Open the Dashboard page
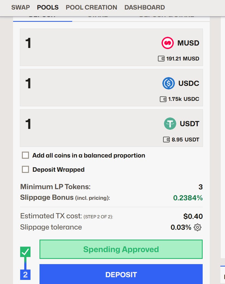 (x=144, y=7)
